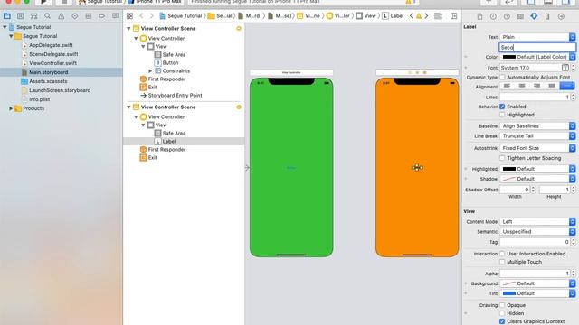Select ViewController.swift in the navigator
This screenshot has height=325, width=579.
[x=52, y=63]
